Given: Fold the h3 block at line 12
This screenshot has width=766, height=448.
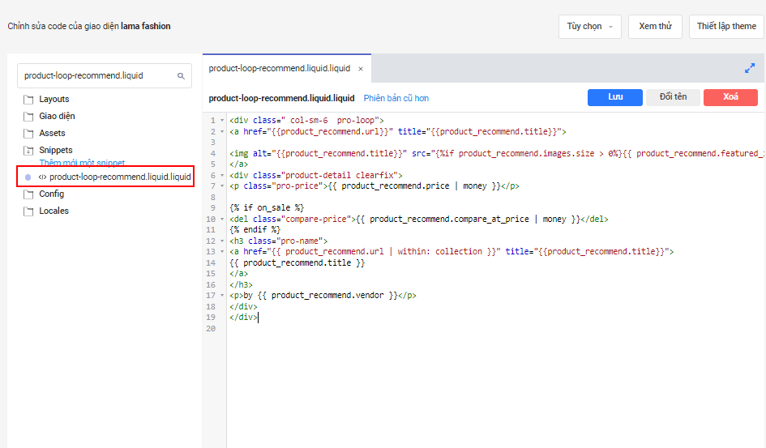Looking at the screenshot, I should coord(223,241).
